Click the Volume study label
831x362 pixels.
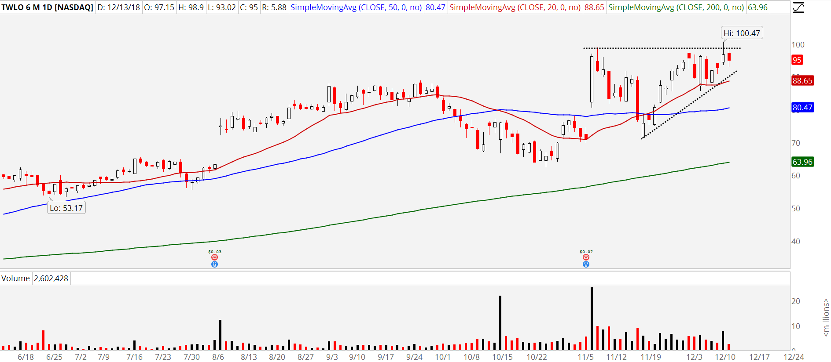15,278
